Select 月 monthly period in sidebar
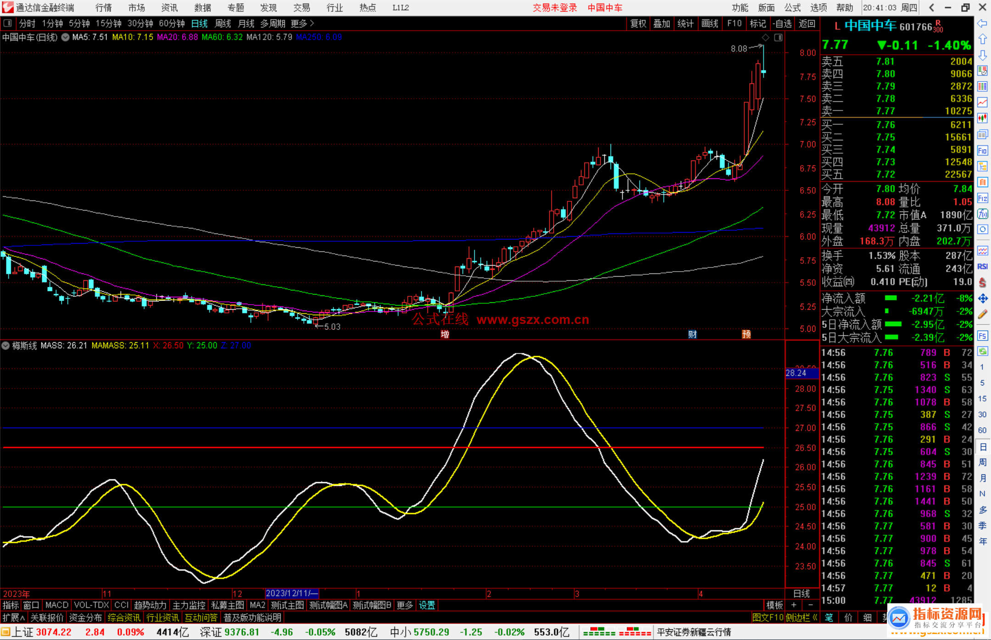The height and width of the screenshot is (640, 991). [982, 478]
